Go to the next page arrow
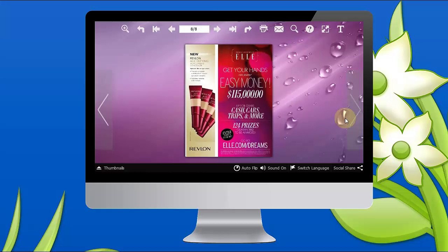Image resolution: width=448 pixels, height=252 pixels. coord(217,29)
